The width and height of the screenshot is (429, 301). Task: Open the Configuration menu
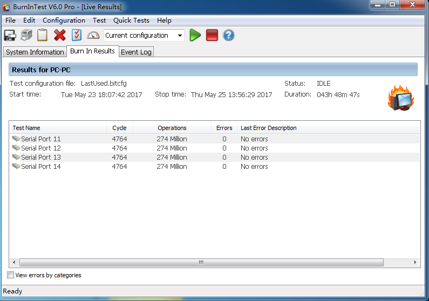[x=64, y=20]
